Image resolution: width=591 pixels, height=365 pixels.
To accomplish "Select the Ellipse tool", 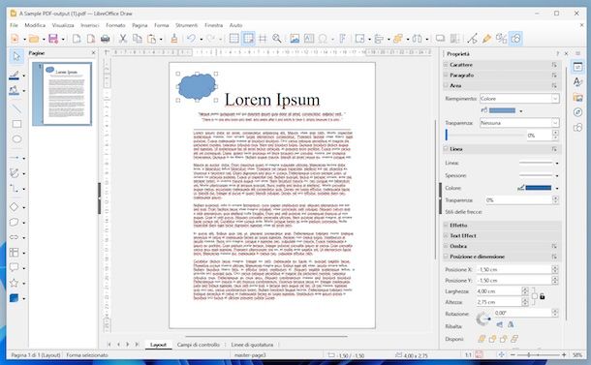I will coord(16,139).
